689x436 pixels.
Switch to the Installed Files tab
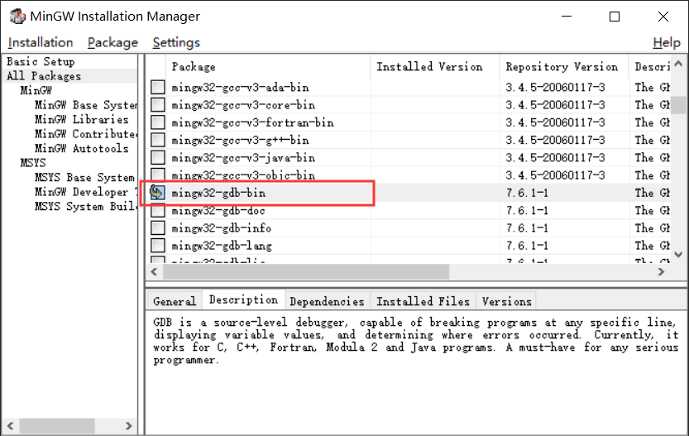pyautogui.click(x=423, y=301)
